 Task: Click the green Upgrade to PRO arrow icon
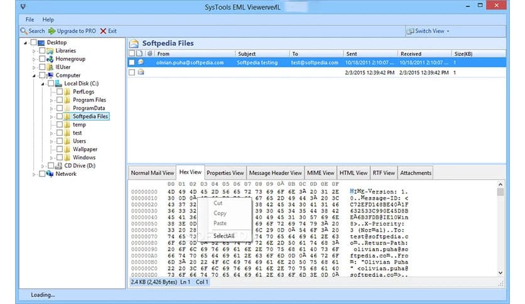[52, 31]
